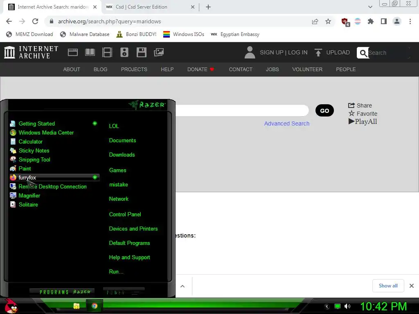This screenshot has height=314, width=419.
Task: Open the Run... dialog entry
Action: point(116,272)
